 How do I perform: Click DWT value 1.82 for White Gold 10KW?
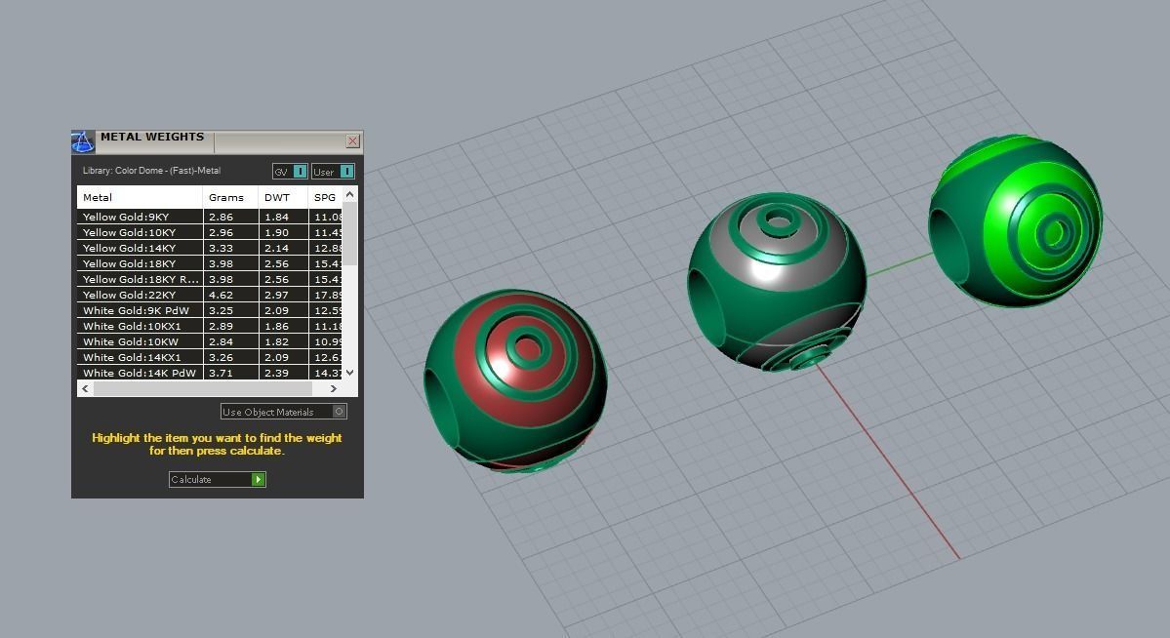pos(277,342)
